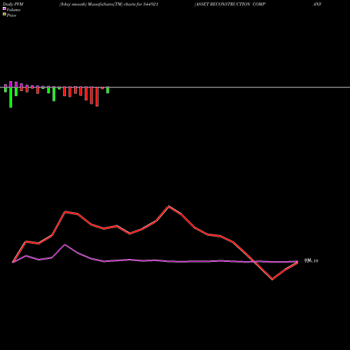Click the 'Daily PVM' chart title text

point(13,4)
